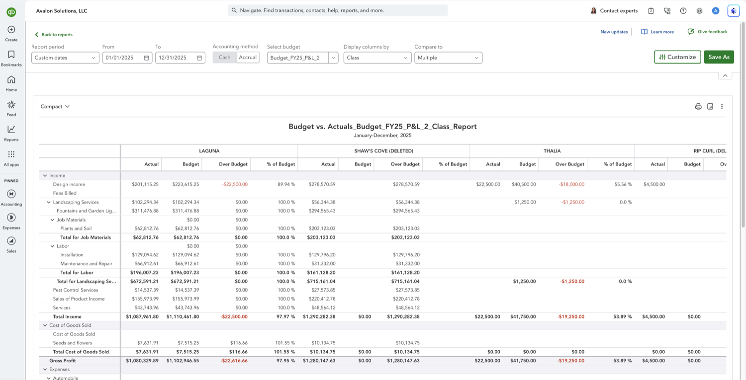
Task: Open the Report period Custom dates dropdown
Action: 65,58
